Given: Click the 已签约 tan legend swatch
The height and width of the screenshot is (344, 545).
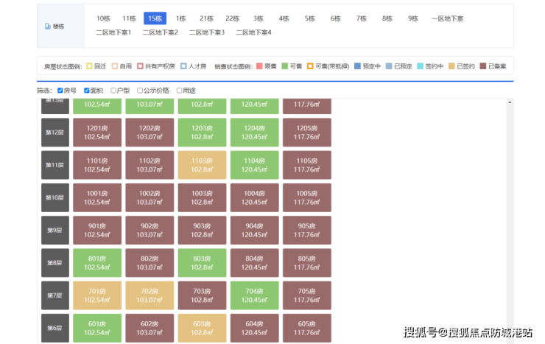Looking at the screenshot, I should tap(451, 66).
